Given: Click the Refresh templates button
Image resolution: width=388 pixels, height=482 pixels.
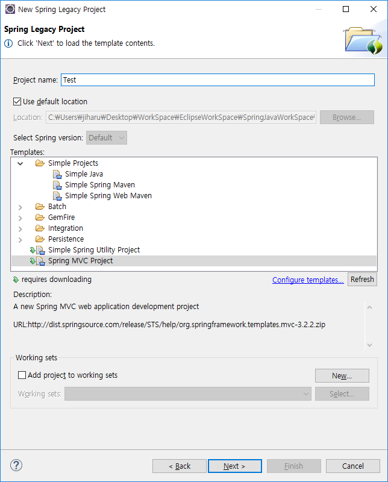Looking at the screenshot, I should (x=362, y=280).
